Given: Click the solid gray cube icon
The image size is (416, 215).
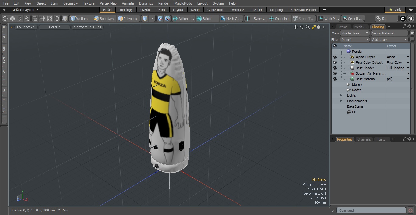Looking at the screenshot, I should pos(65,19).
